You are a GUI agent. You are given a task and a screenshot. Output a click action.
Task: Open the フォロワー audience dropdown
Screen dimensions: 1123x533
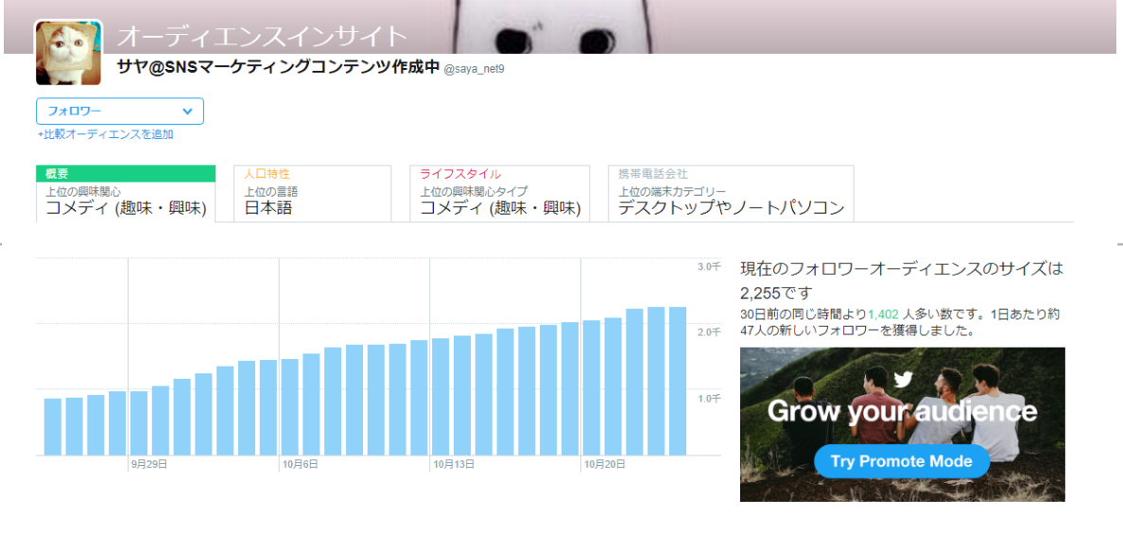pyautogui.click(x=120, y=112)
